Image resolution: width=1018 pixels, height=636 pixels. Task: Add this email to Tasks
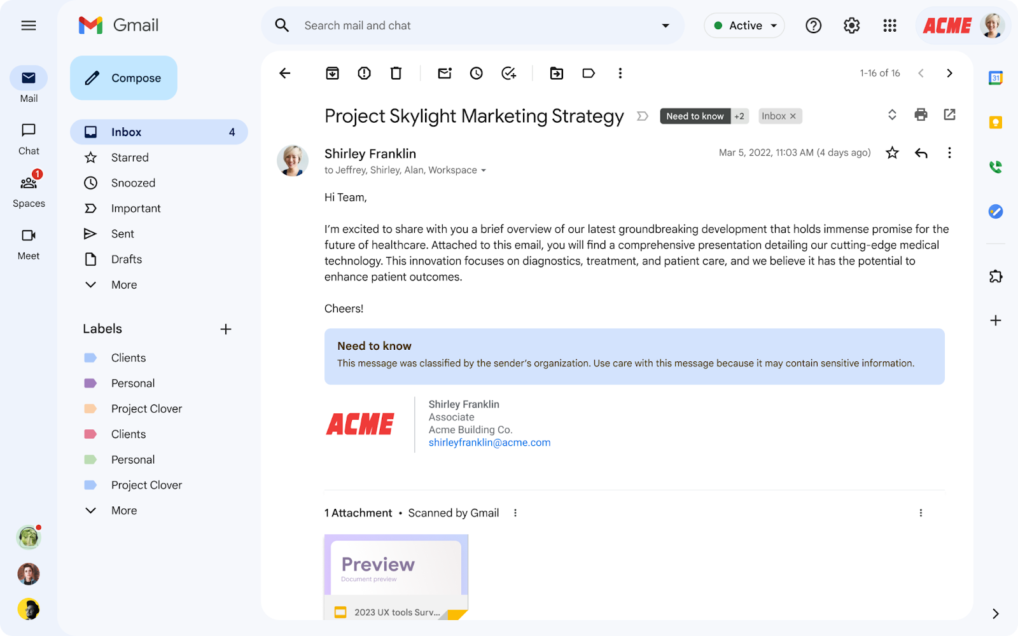pyautogui.click(x=508, y=73)
